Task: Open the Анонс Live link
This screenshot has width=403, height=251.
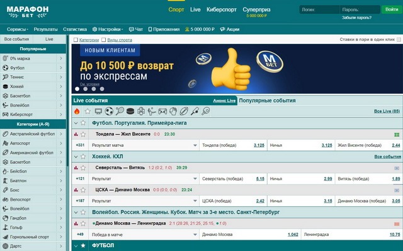Action: (224, 101)
